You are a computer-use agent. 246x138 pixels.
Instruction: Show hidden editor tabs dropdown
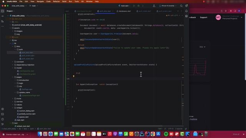point(178,11)
